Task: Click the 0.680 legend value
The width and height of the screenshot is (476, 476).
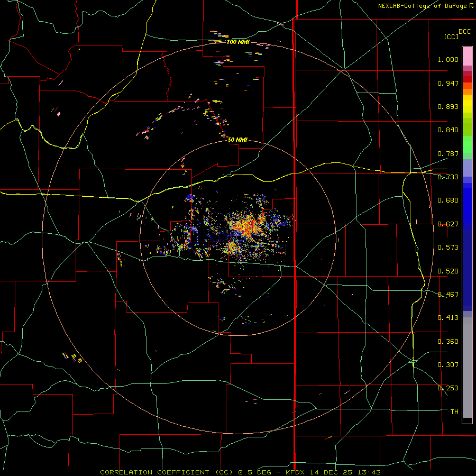Action: pos(448,200)
